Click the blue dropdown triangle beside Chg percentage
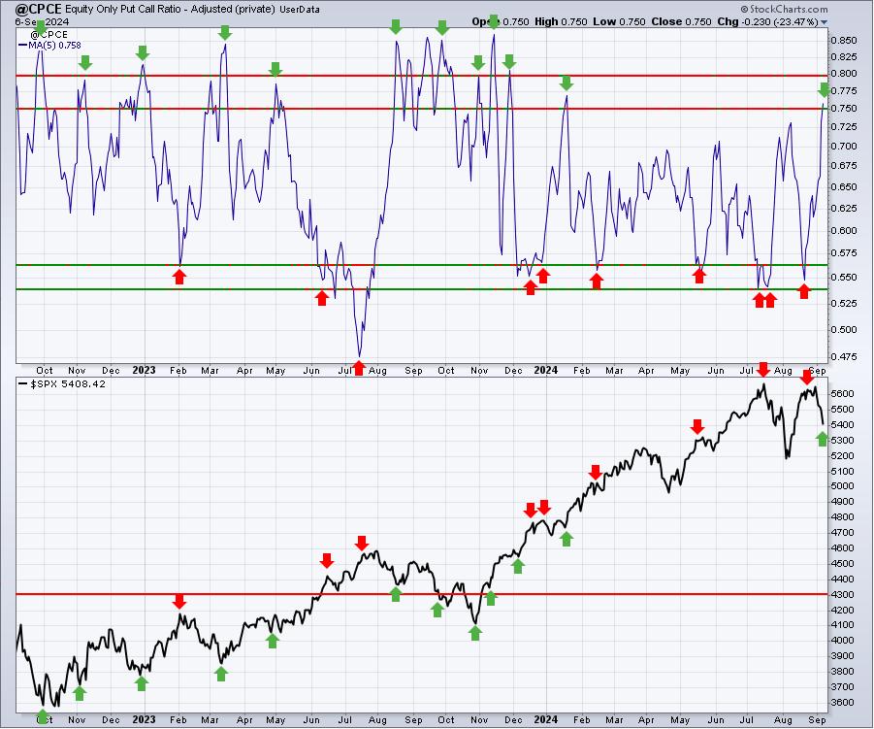This screenshot has width=874, height=729. click(x=825, y=22)
